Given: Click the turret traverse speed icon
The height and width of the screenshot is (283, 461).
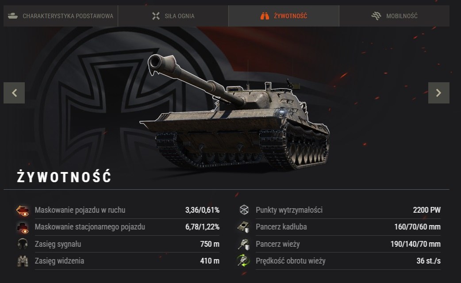Looking at the screenshot, I should pos(243,261).
